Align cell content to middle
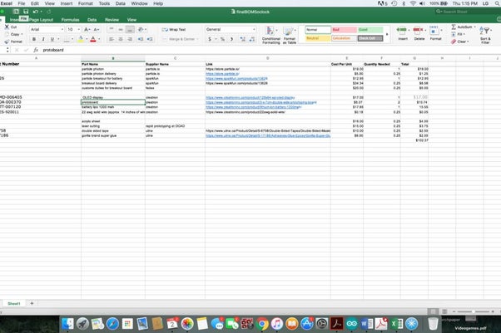This screenshot has height=333, width=501. [121, 29]
